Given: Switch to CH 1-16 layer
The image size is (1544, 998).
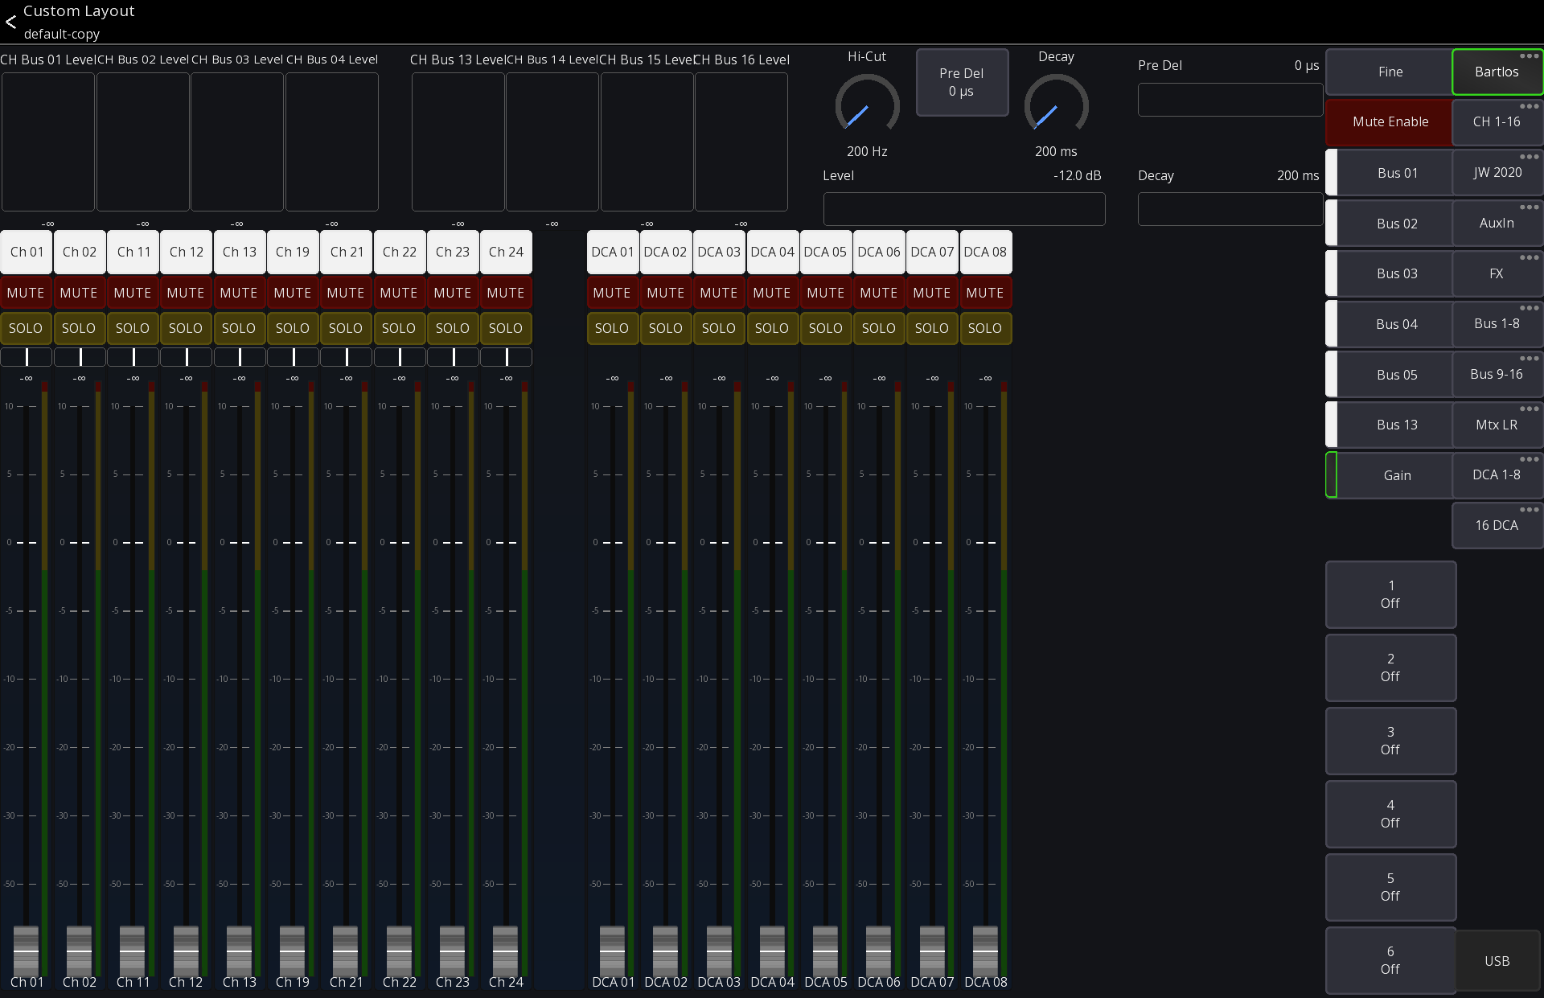Looking at the screenshot, I should tap(1497, 121).
